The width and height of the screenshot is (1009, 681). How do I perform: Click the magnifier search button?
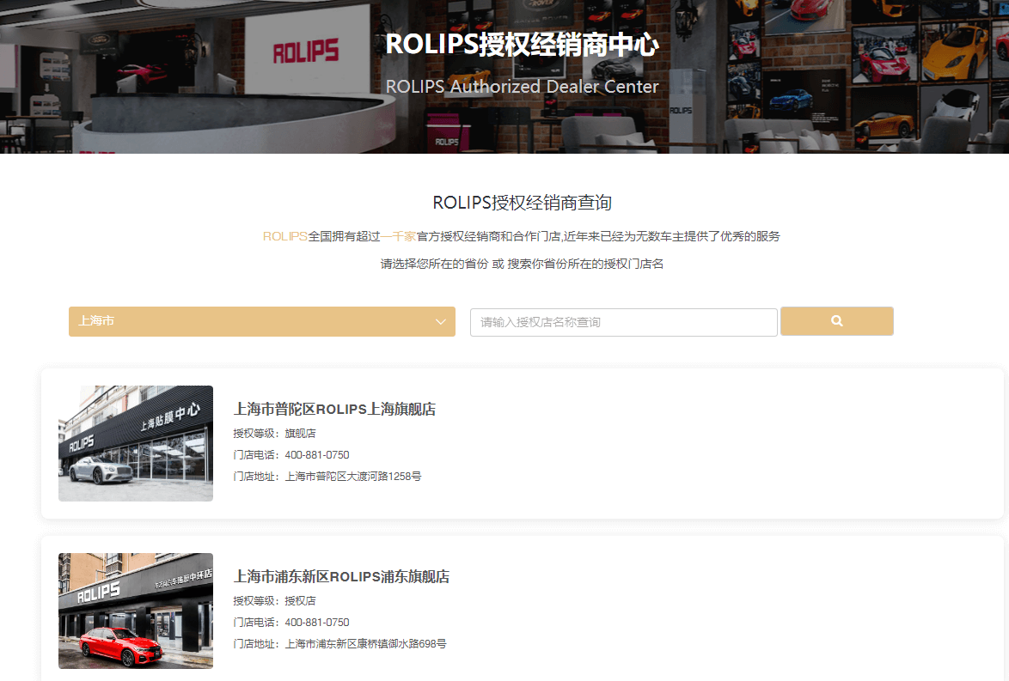836,321
